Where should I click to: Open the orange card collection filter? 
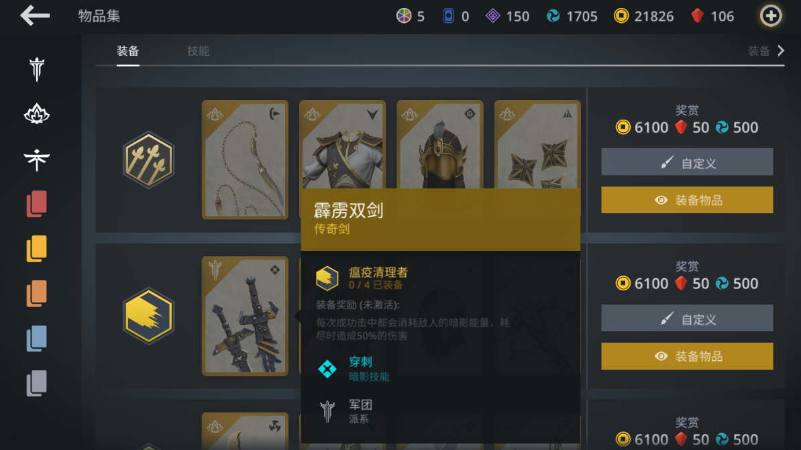(37, 294)
